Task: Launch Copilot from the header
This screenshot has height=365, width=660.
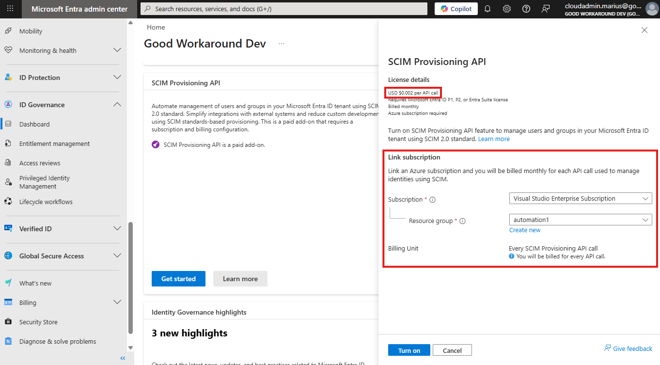Action: coord(456,9)
